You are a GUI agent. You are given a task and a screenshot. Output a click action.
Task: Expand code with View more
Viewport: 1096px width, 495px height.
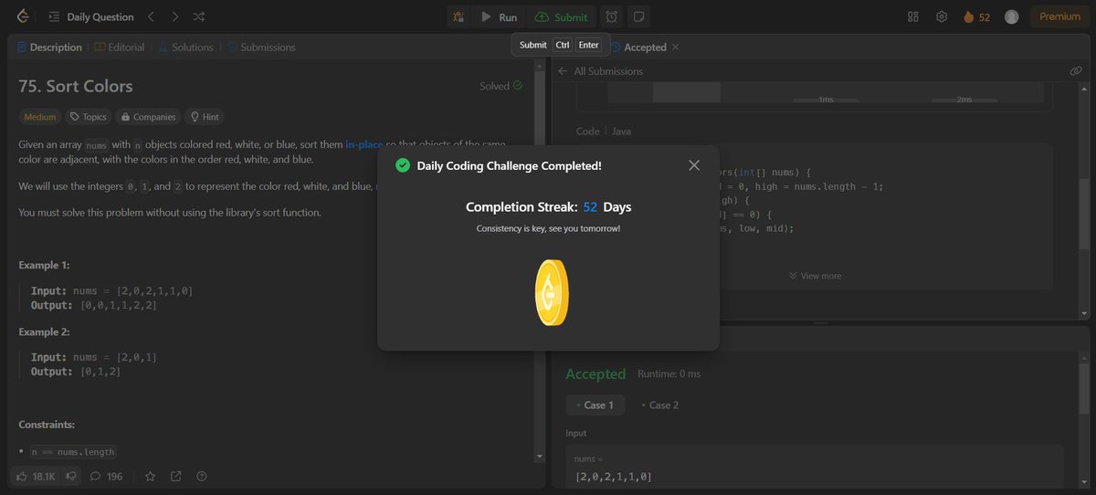pyautogui.click(x=815, y=276)
